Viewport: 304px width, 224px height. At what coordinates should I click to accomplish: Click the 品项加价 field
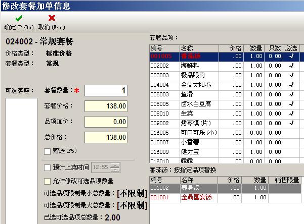[x=106, y=122]
